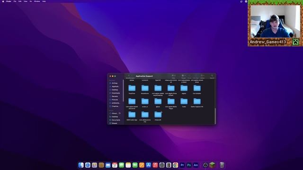The height and width of the screenshot is (170, 303).
Task: Open the View menu in menu bar
Action: (x=25, y=1)
